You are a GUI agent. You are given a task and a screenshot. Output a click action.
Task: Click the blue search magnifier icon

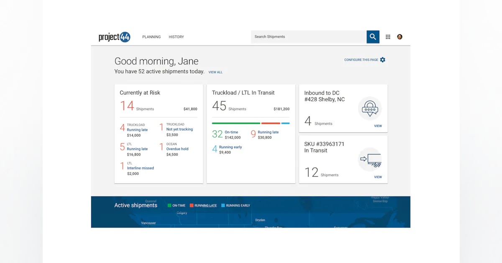click(372, 37)
